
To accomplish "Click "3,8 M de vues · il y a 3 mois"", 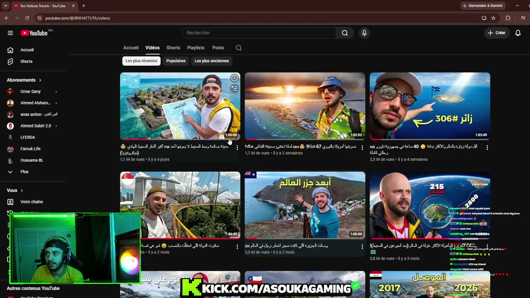I will [395, 259].
